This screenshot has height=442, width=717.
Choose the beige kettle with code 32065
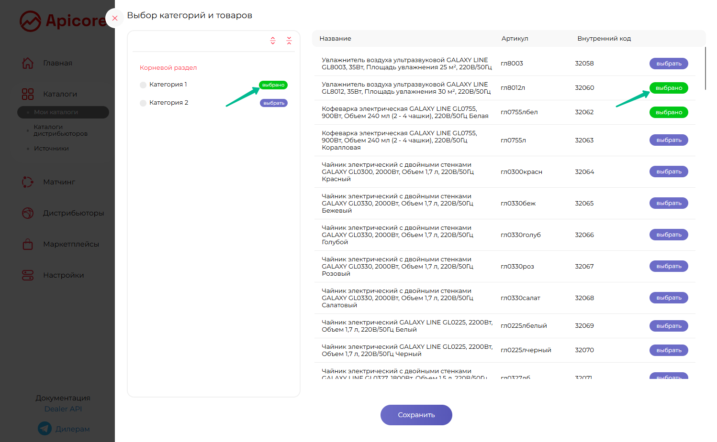[x=669, y=203]
